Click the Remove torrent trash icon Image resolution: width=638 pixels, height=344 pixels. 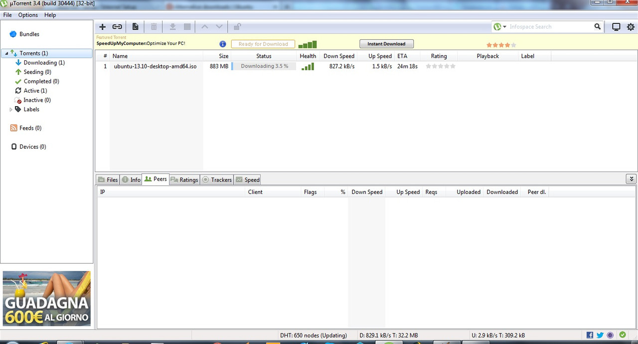[x=154, y=27]
